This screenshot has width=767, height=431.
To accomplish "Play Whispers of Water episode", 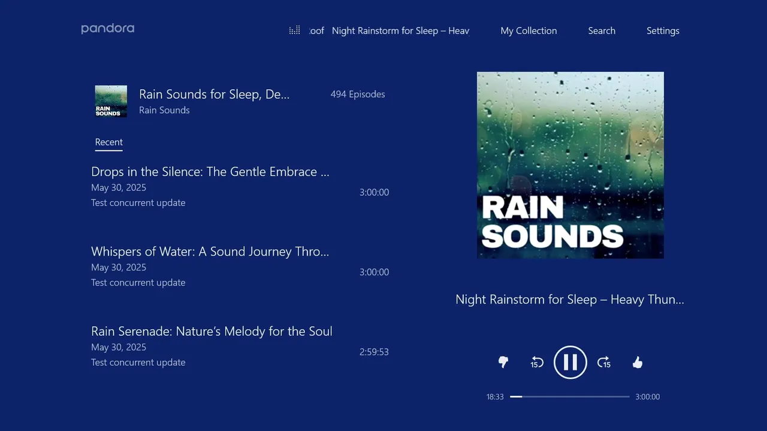I will point(240,266).
